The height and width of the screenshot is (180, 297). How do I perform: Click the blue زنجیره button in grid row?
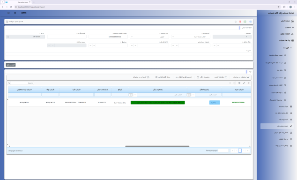tap(215, 103)
